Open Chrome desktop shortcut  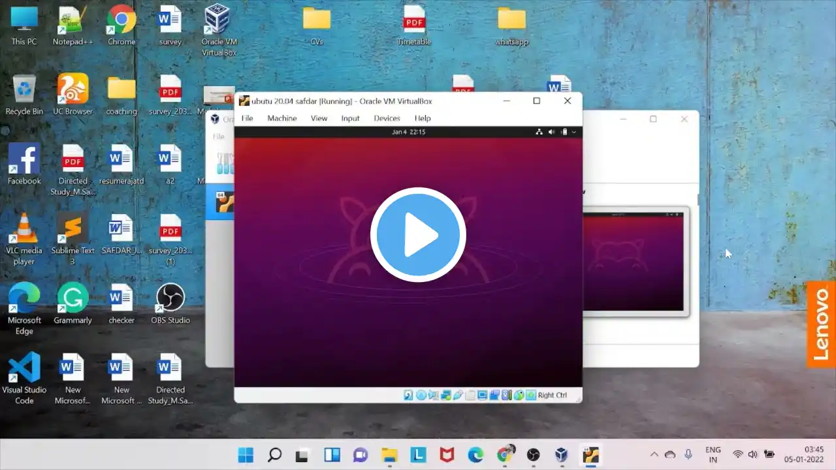(121, 26)
